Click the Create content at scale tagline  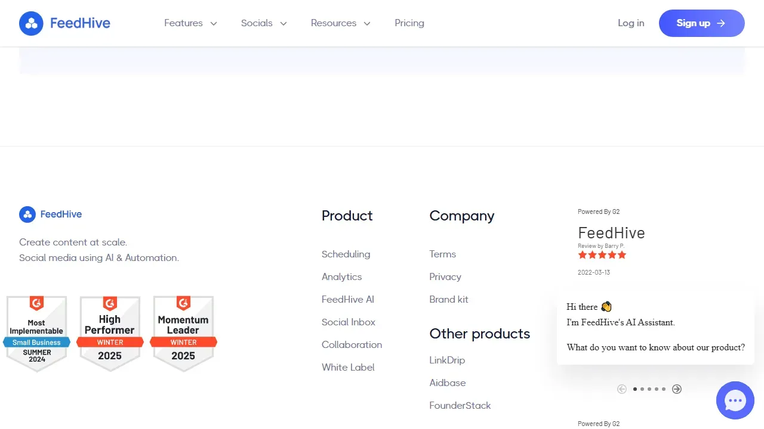point(73,243)
